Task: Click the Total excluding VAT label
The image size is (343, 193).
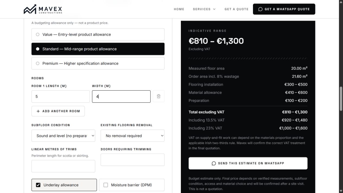Action: pos(207,112)
